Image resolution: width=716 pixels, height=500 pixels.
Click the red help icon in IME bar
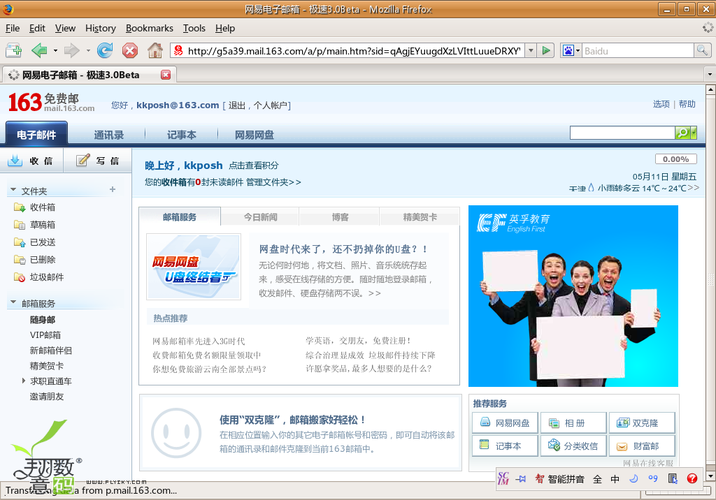pyautogui.click(x=692, y=478)
